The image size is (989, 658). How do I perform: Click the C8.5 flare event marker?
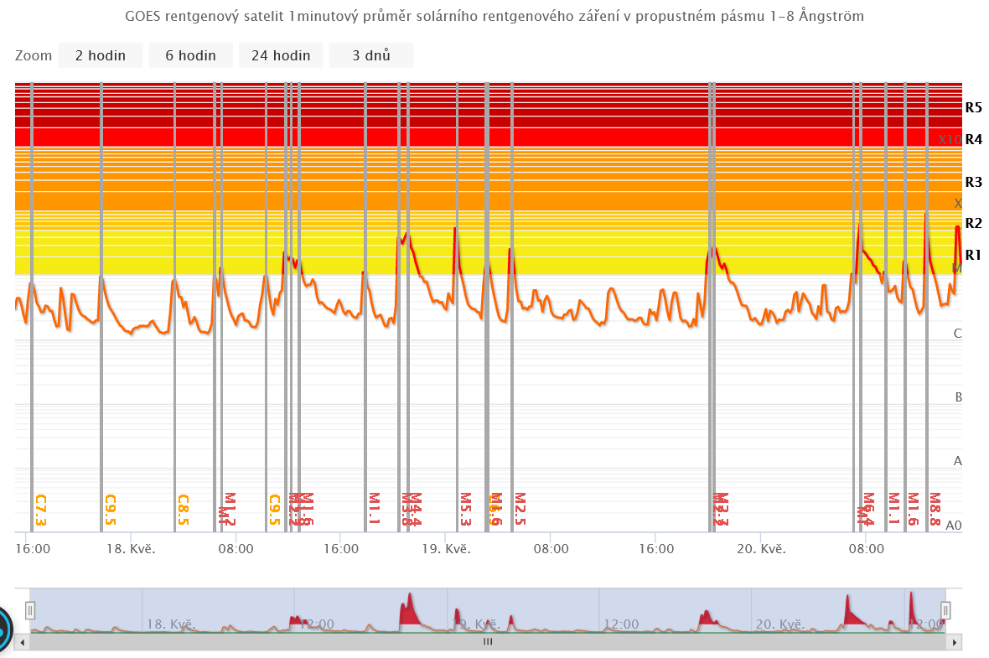coord(183,510)
